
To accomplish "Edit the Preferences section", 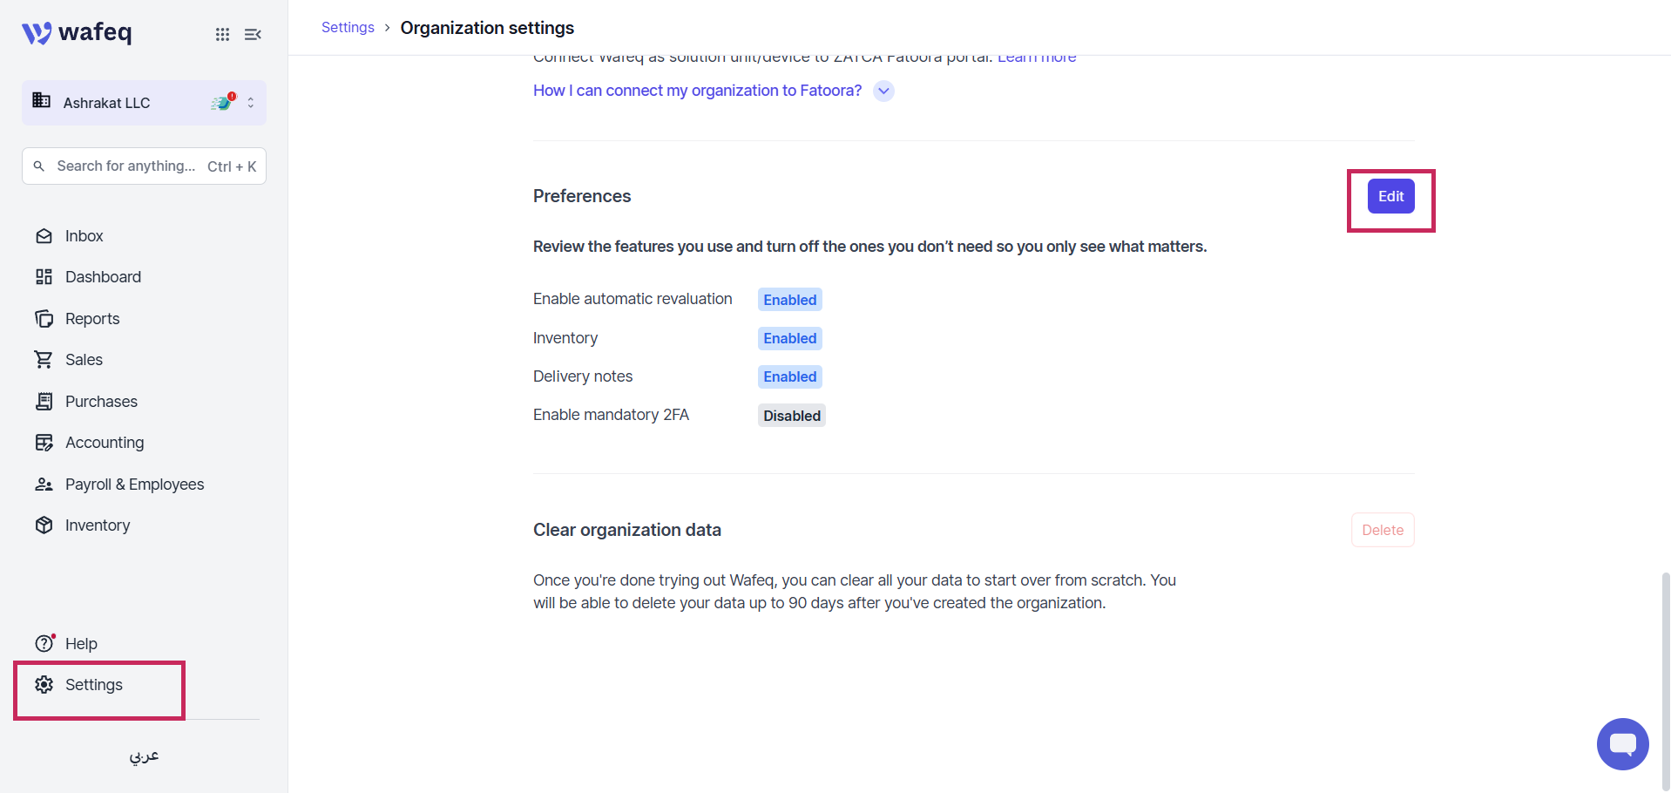I will (x=1390, y=196).
